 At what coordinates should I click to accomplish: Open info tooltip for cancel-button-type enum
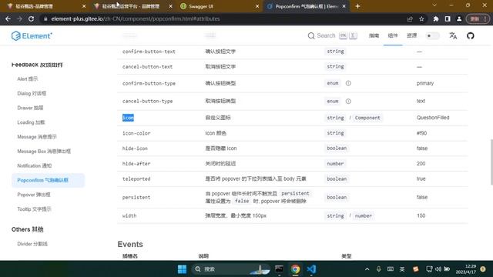(348, 101)
